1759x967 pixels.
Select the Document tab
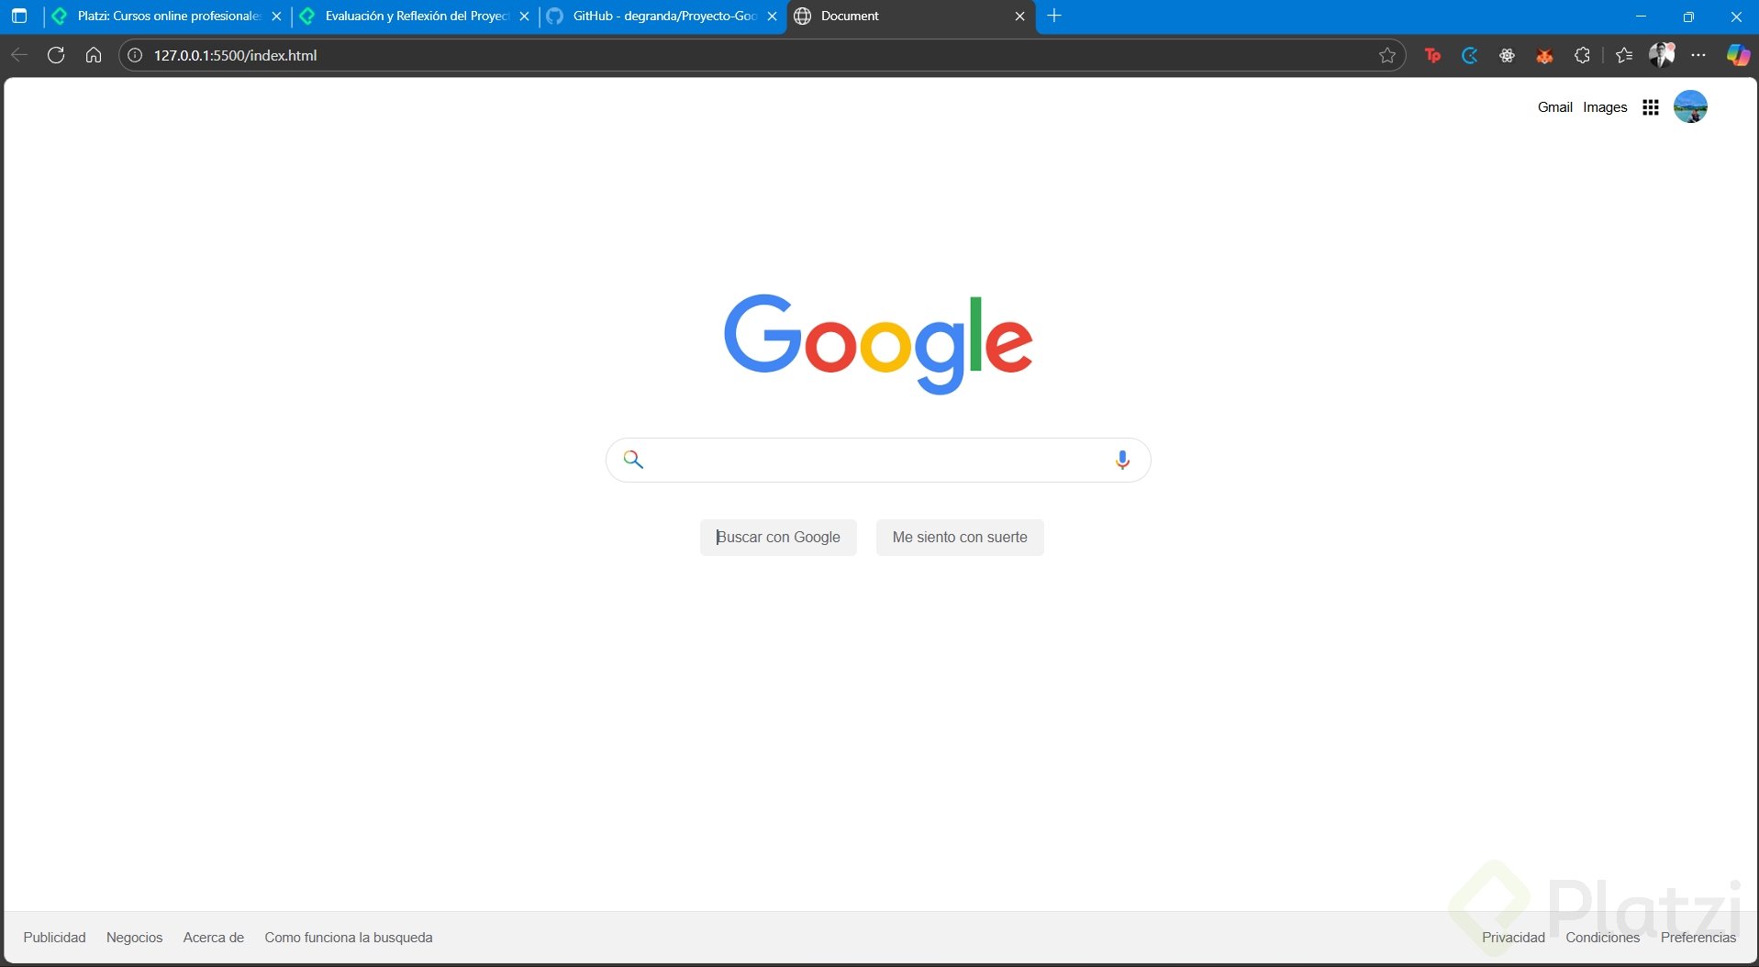tap(911, 16)
